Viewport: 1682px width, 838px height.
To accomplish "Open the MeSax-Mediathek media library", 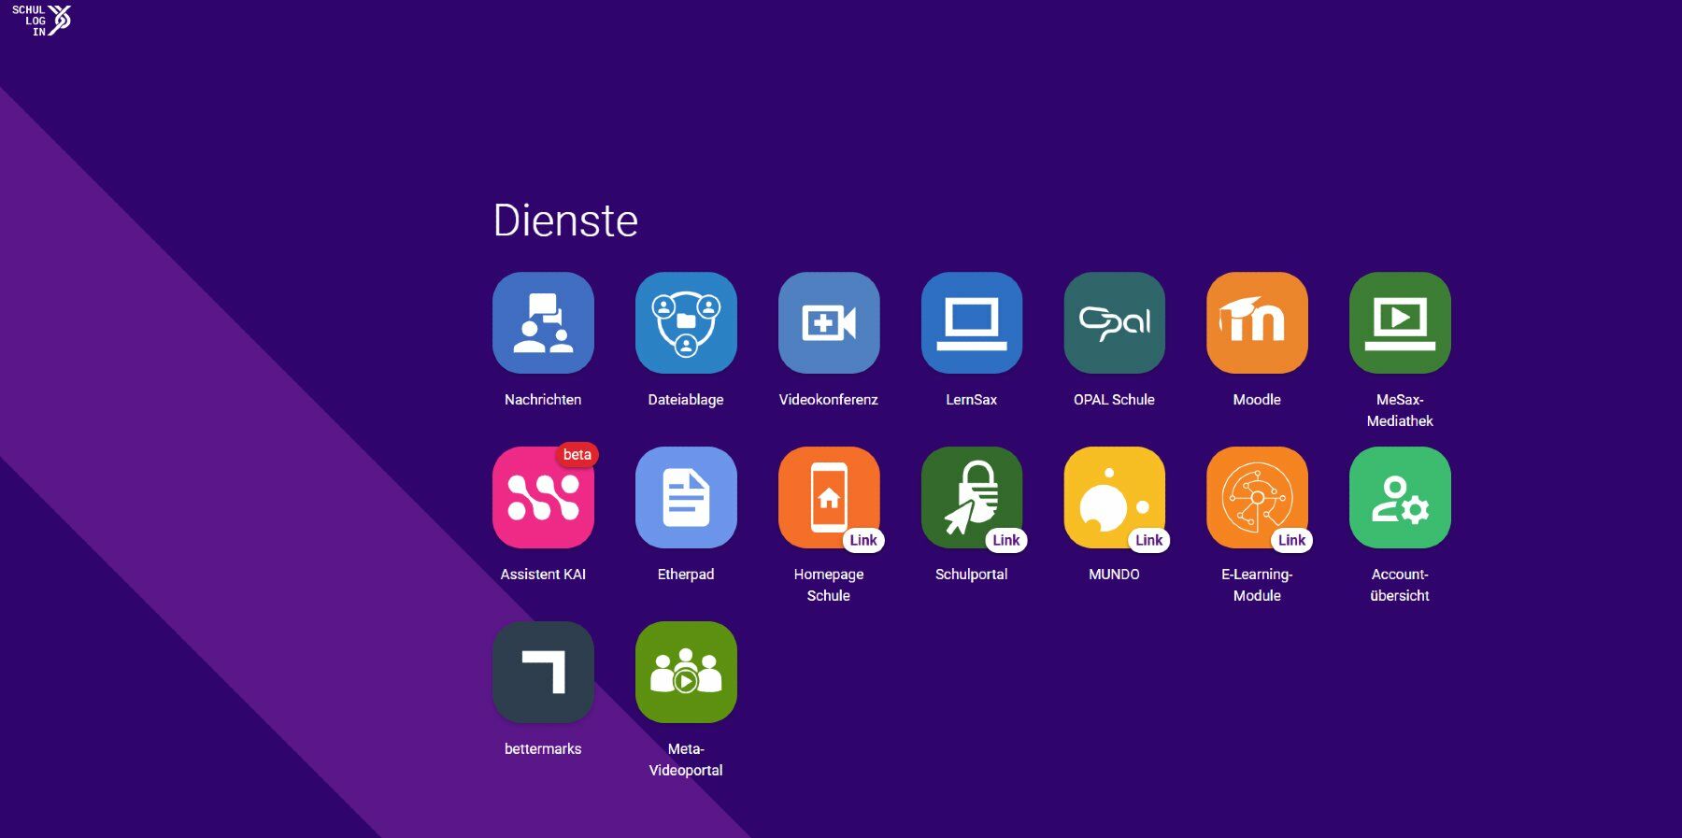I will coord(1400,323).
